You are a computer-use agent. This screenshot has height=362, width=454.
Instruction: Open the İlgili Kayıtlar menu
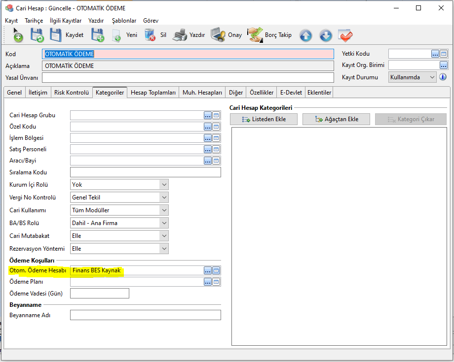pos(66,21)
